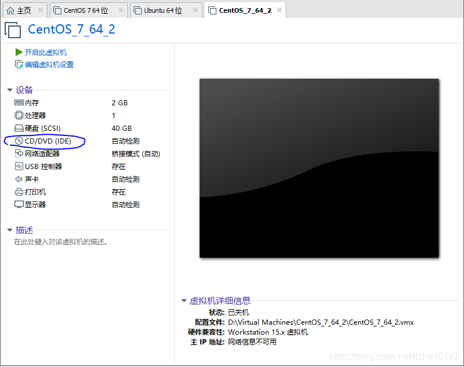Click the edit settings clipboard icon

18,64
